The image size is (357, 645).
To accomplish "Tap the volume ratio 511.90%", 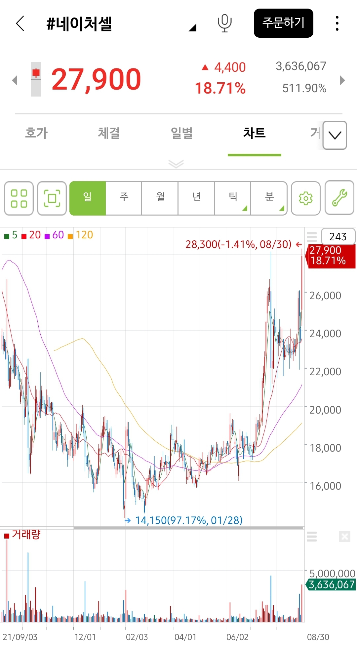I will tap(304, 88).
